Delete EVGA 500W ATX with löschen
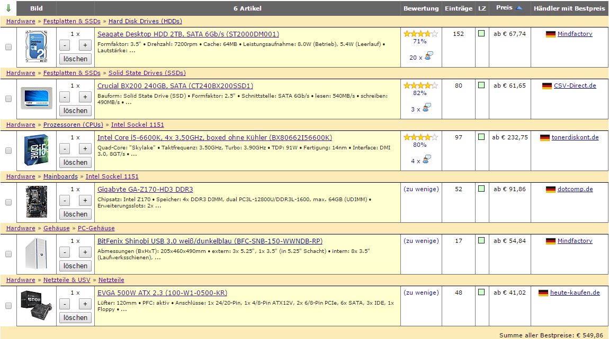 click(75, 318)
